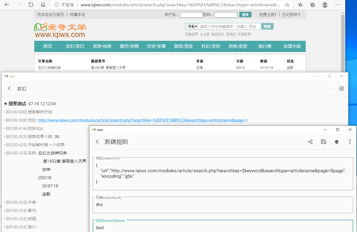The height and width of the screenshot is (232, 357).
Task: Start rule debugging with the bug icon
Action: (337, 142)
